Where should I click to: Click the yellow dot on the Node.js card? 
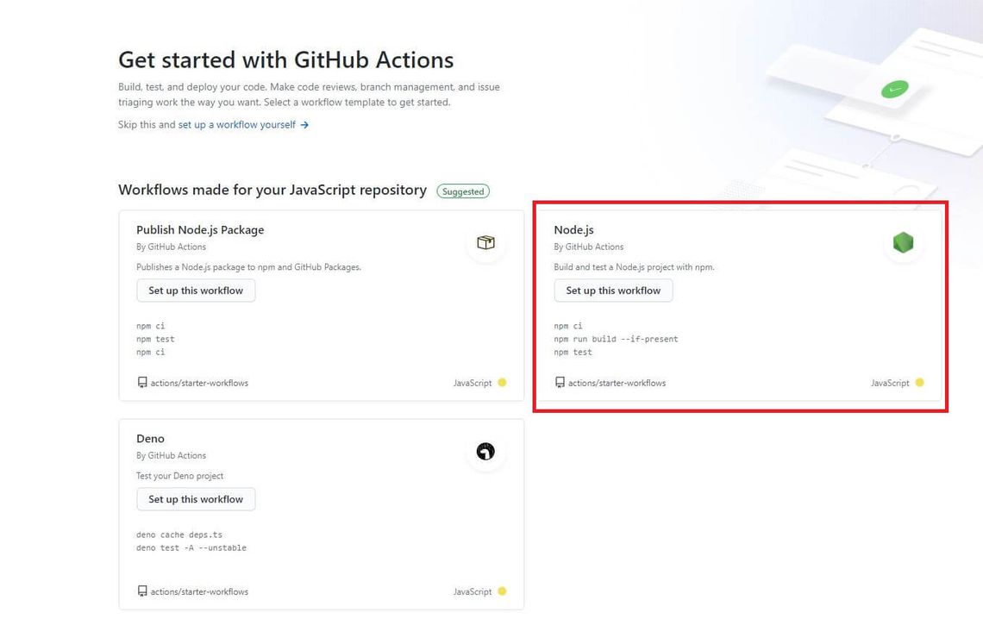pyautogui.click(x=919, y=383)
